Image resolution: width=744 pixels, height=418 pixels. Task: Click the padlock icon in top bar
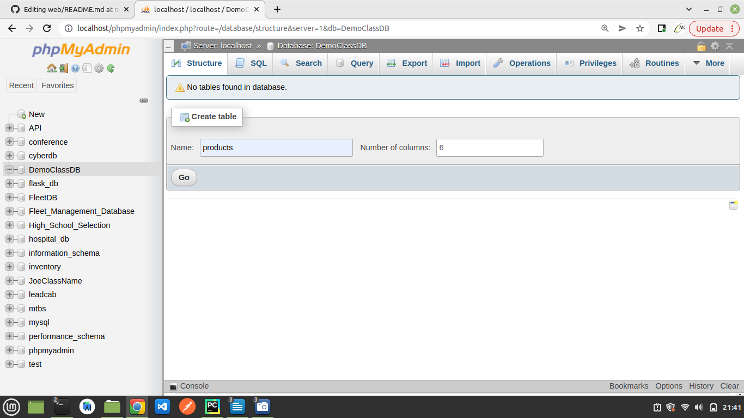(702, 46)
